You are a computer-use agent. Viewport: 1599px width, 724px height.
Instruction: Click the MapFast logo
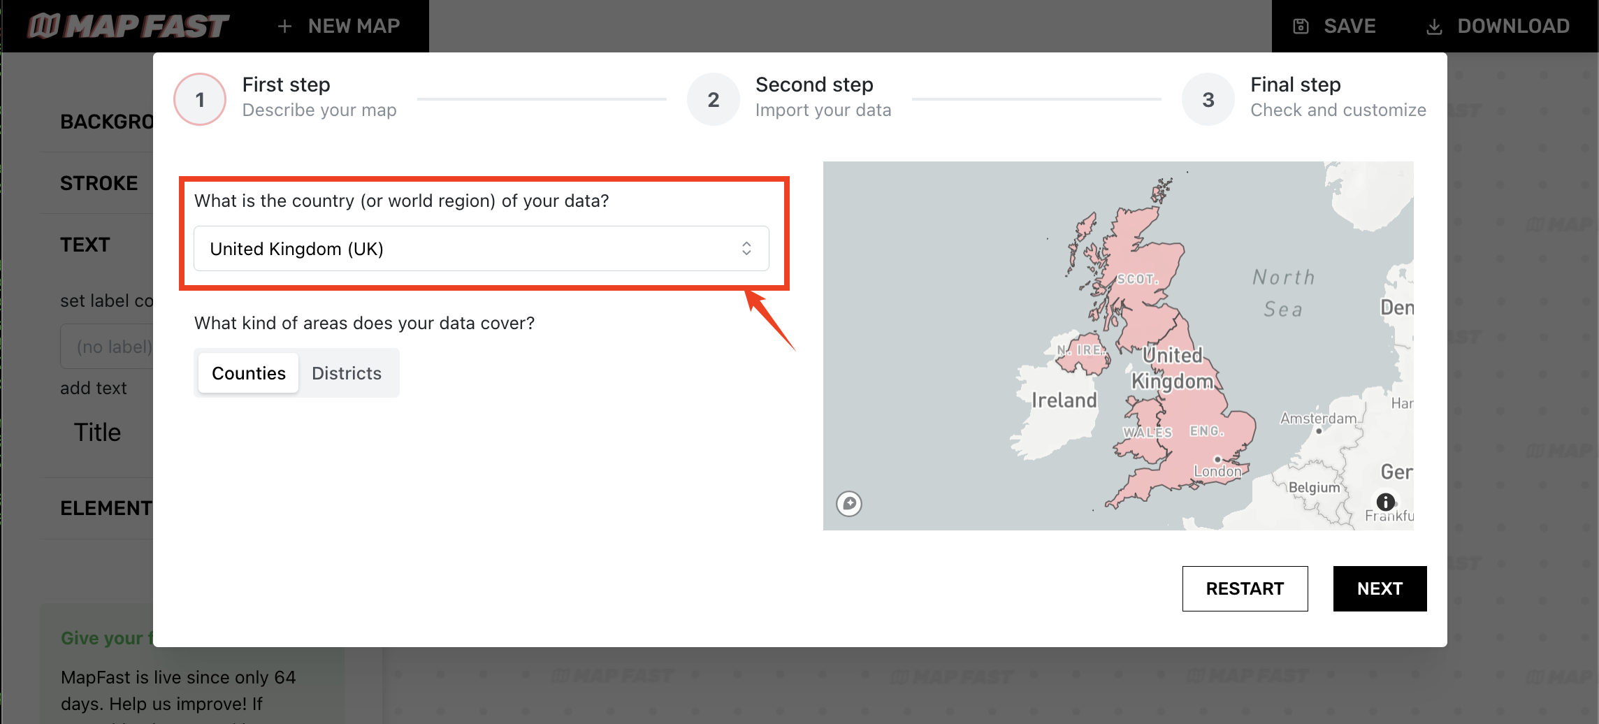[x=127, y=27]
